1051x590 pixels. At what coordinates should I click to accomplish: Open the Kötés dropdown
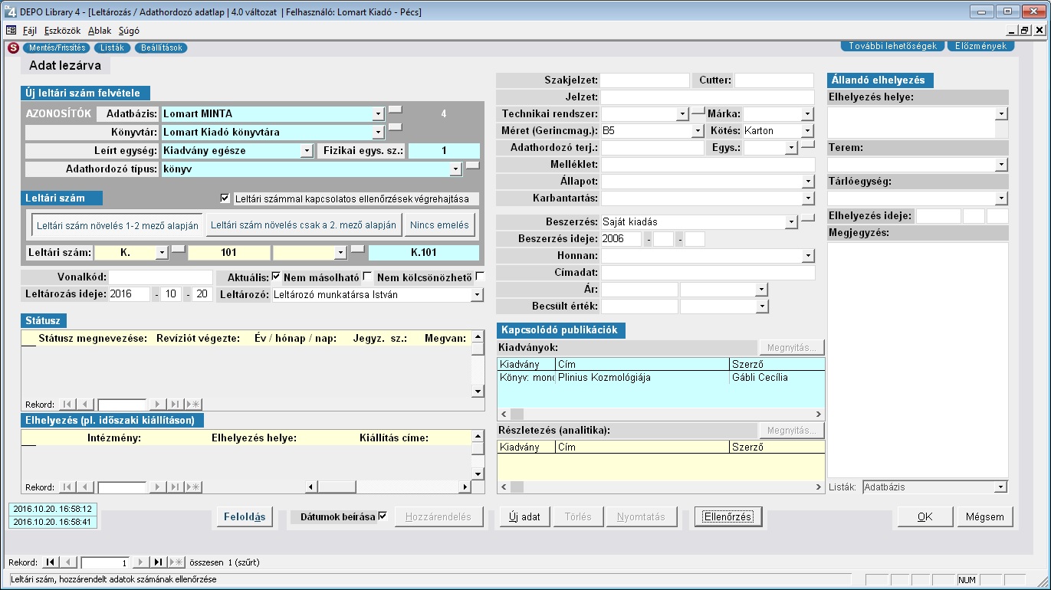point(806,131)
